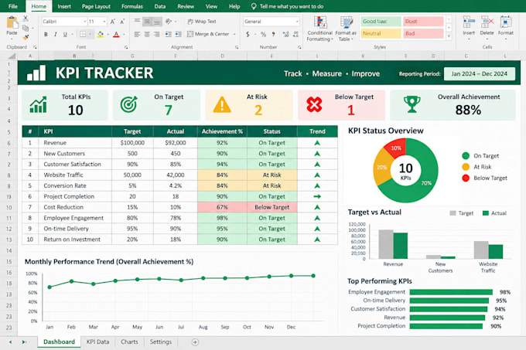Open the Font dialog launcher
The height and width of the screenshot is (350, 526).
pyautogui.click(x=126, y=47)
